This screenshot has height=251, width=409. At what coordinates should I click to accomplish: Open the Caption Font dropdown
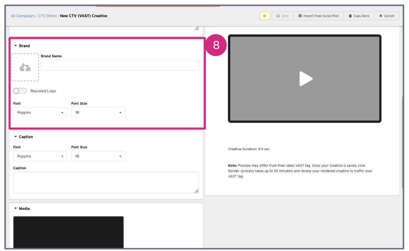pyautogui.click(x=40, y=156)
